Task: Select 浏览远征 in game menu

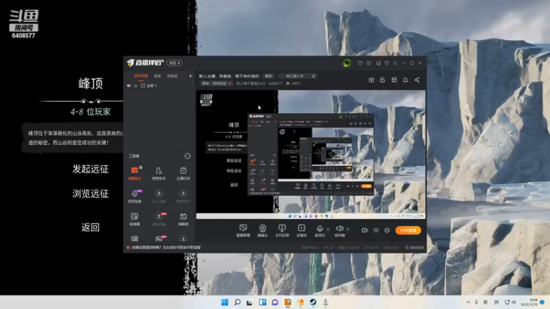Action: (91, 194)
